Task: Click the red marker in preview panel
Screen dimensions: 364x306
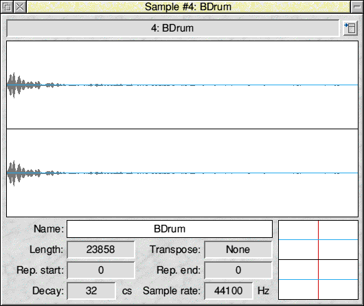Action: [x=318, y=260]
